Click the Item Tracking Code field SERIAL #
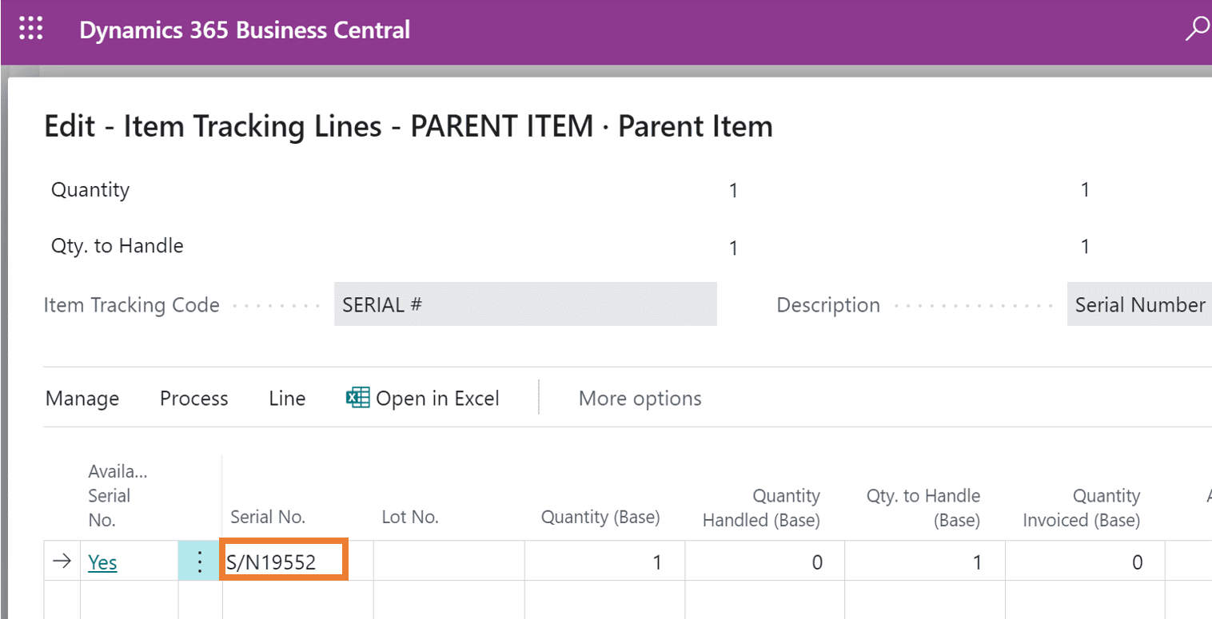Screen dimensions: 1212x619 tap(524, 304)
